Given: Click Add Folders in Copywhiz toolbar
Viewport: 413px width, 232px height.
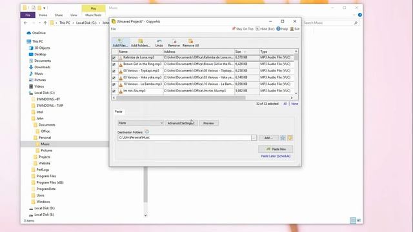Looking at the screenshot, I should [141, 43].
